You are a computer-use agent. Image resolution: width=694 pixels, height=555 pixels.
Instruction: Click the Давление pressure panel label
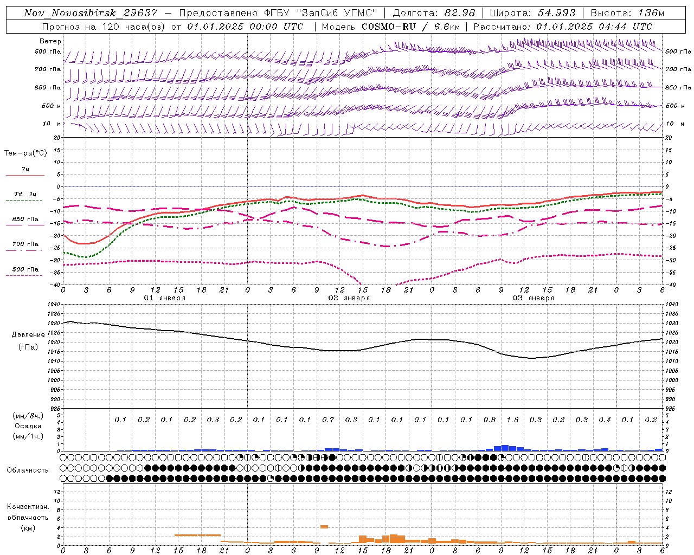pyautogui.click(x=28, y=335)
